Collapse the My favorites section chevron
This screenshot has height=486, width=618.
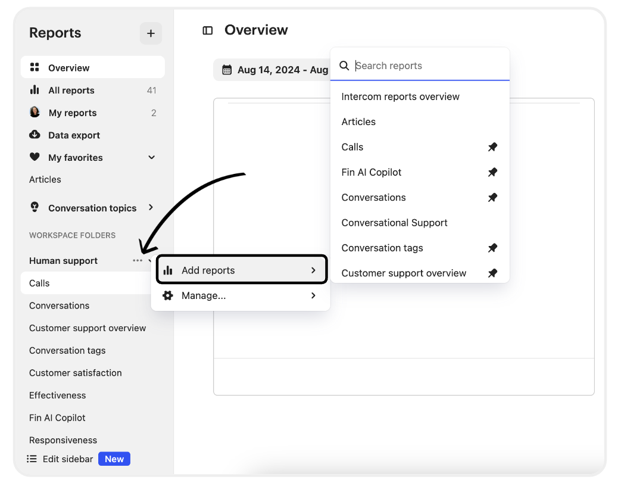coord(152,157)
